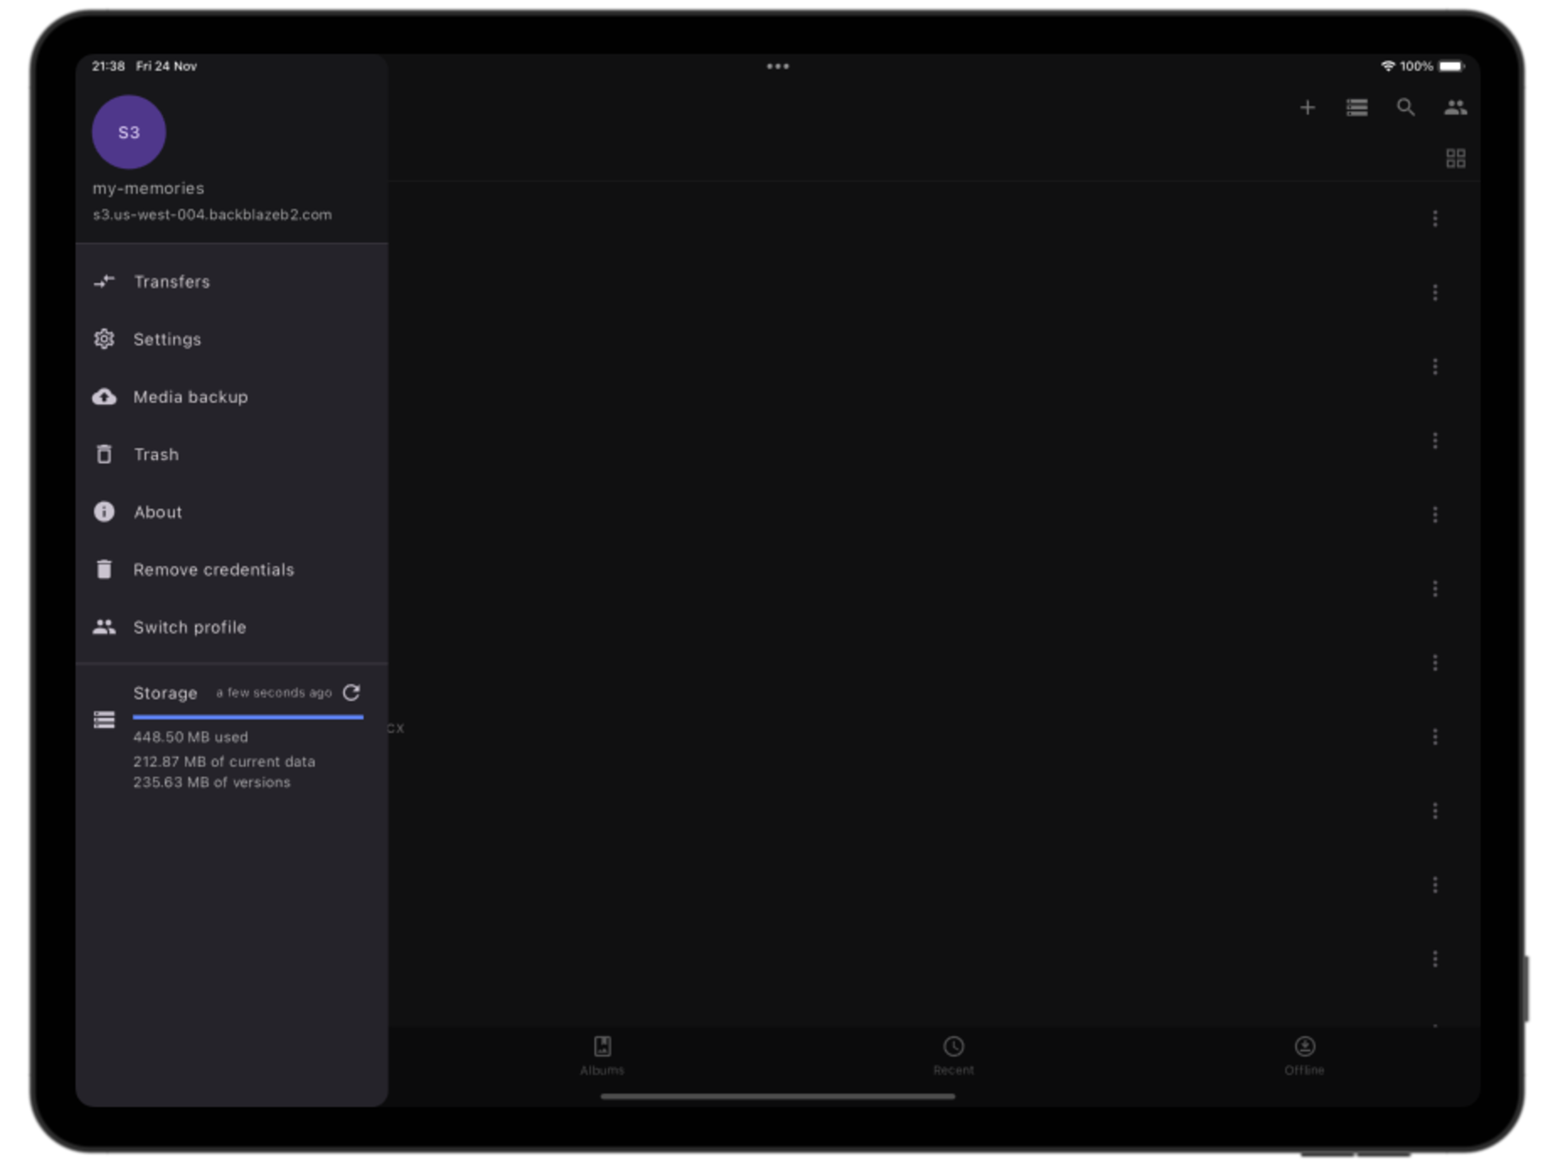Open the Offline tab
The width and height of the screenshot is (1555, 1166).
point(1305,1057)
